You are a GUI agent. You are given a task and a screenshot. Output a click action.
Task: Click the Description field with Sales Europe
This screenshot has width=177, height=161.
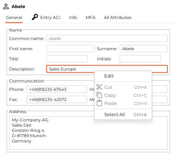pyautogui.click(x=107, y=69)
